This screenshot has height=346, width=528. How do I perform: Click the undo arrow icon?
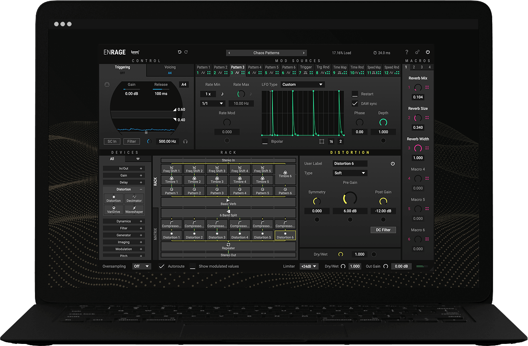click(x=180, y=52)
